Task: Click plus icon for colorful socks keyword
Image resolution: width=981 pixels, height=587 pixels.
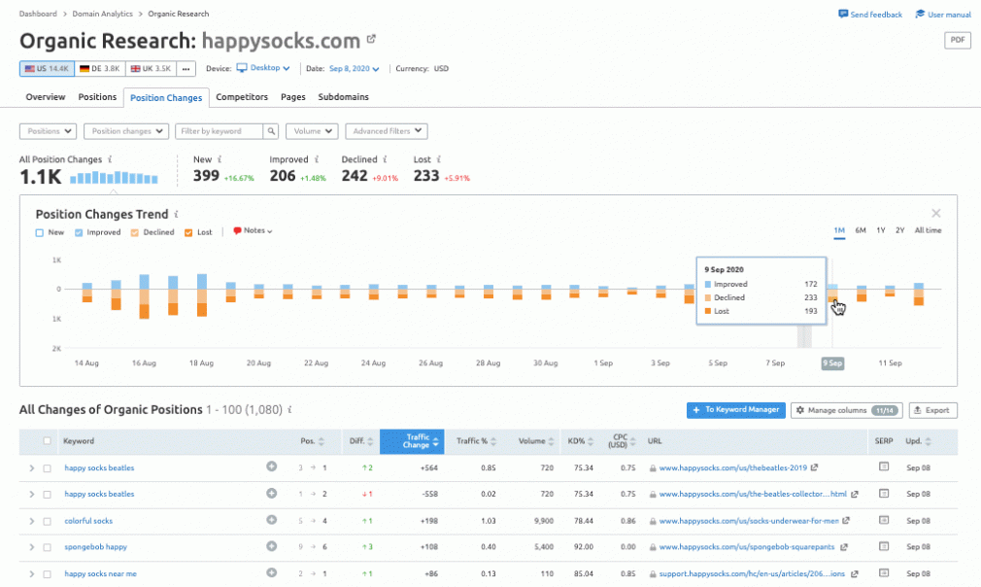Action: tap(272, 519)
